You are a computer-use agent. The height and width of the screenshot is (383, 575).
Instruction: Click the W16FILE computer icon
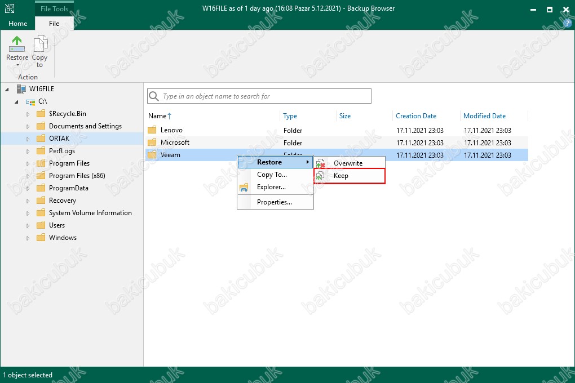(21, 89)
